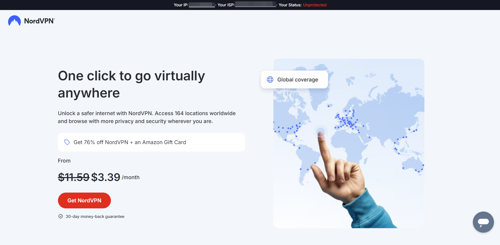Screen dimensions: 500x245
Task: Click the Your IP label in top bar
Action: 181,5
